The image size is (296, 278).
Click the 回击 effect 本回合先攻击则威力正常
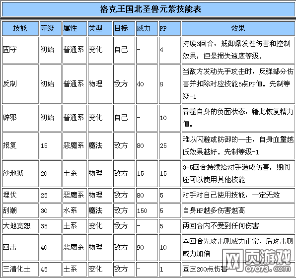coord(221,241)
